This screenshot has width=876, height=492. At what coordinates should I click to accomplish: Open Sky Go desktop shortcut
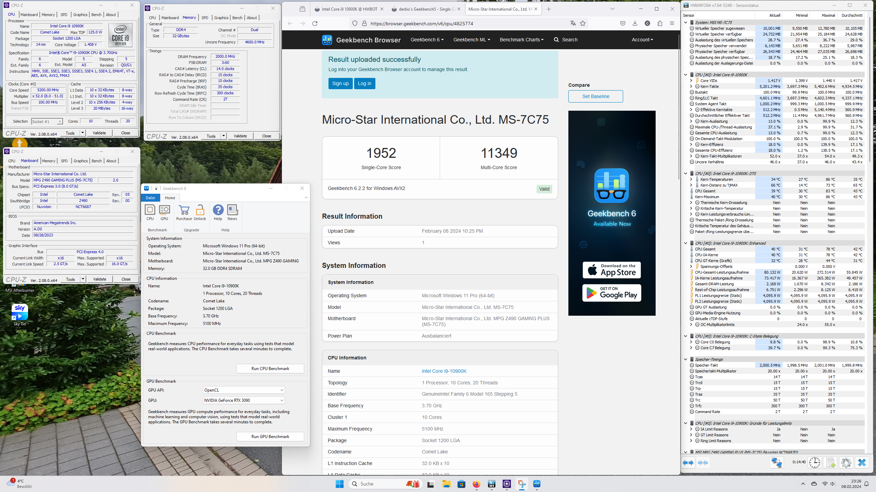coord(20,315)
